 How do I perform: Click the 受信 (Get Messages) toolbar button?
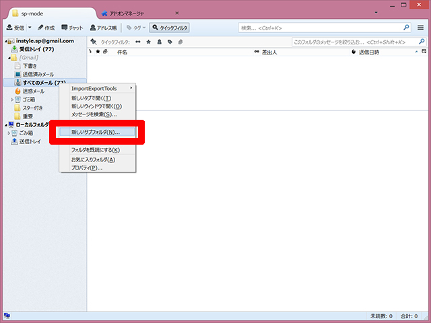point(15,28)
